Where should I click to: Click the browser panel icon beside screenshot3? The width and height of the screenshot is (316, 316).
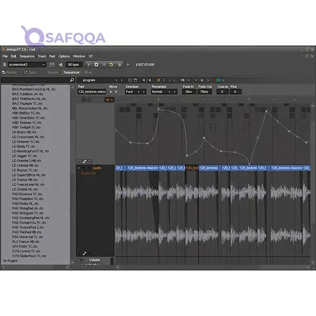click(4, 64)
